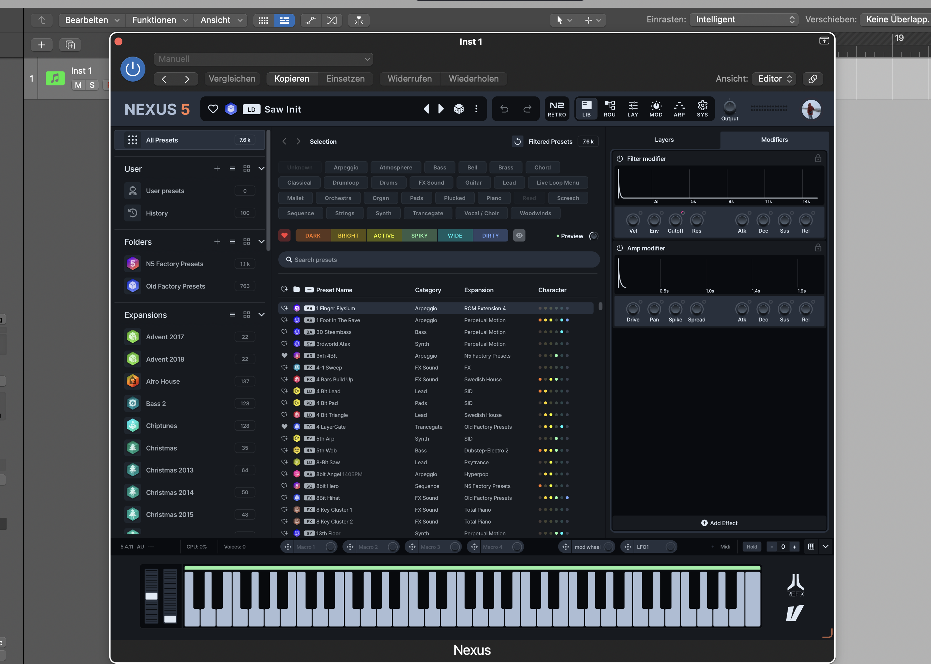Screen dimensions: 931x664
Task: Click the duplicate track icon
Action: pos(70,44)
